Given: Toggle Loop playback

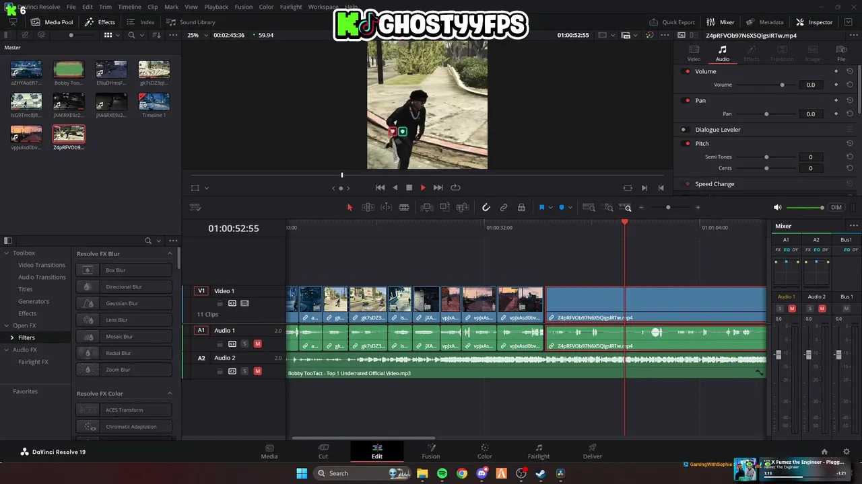Looking at the screenshot, I should [455, 188].
